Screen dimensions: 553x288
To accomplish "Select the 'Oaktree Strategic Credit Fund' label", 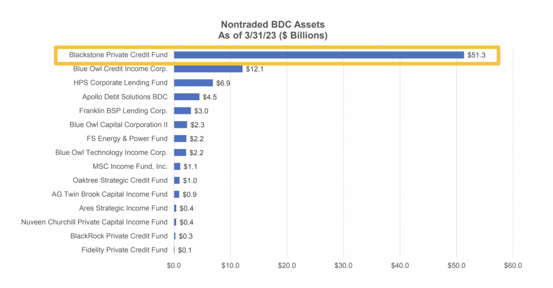I will [120, 180].
